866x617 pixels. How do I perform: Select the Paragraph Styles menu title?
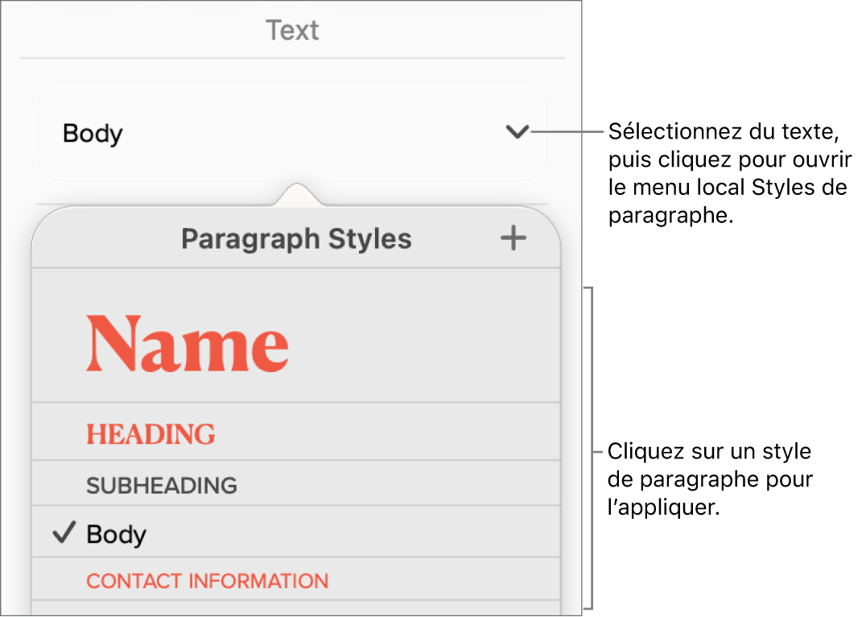(298, 238)
